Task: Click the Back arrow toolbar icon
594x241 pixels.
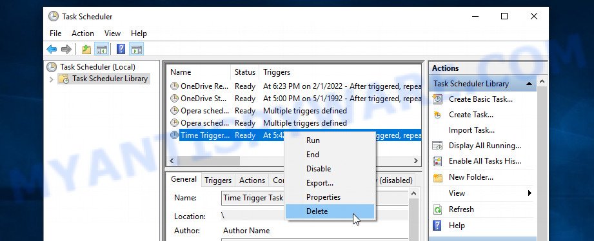Action: (52, 49)
